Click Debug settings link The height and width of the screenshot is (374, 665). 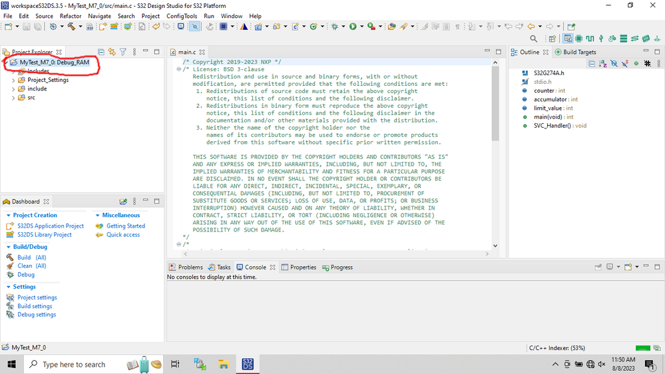(37, 315)
